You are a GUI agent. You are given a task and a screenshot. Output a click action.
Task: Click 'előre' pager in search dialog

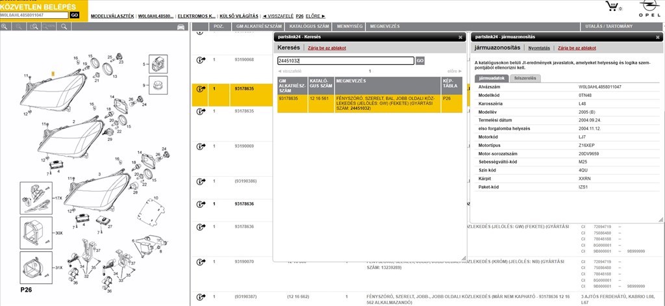tap(455, 71)
